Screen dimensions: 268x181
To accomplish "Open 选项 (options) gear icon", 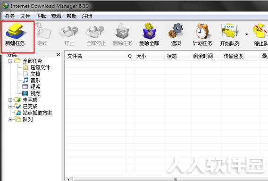I will pyautogui.click(x=176, y=31).
